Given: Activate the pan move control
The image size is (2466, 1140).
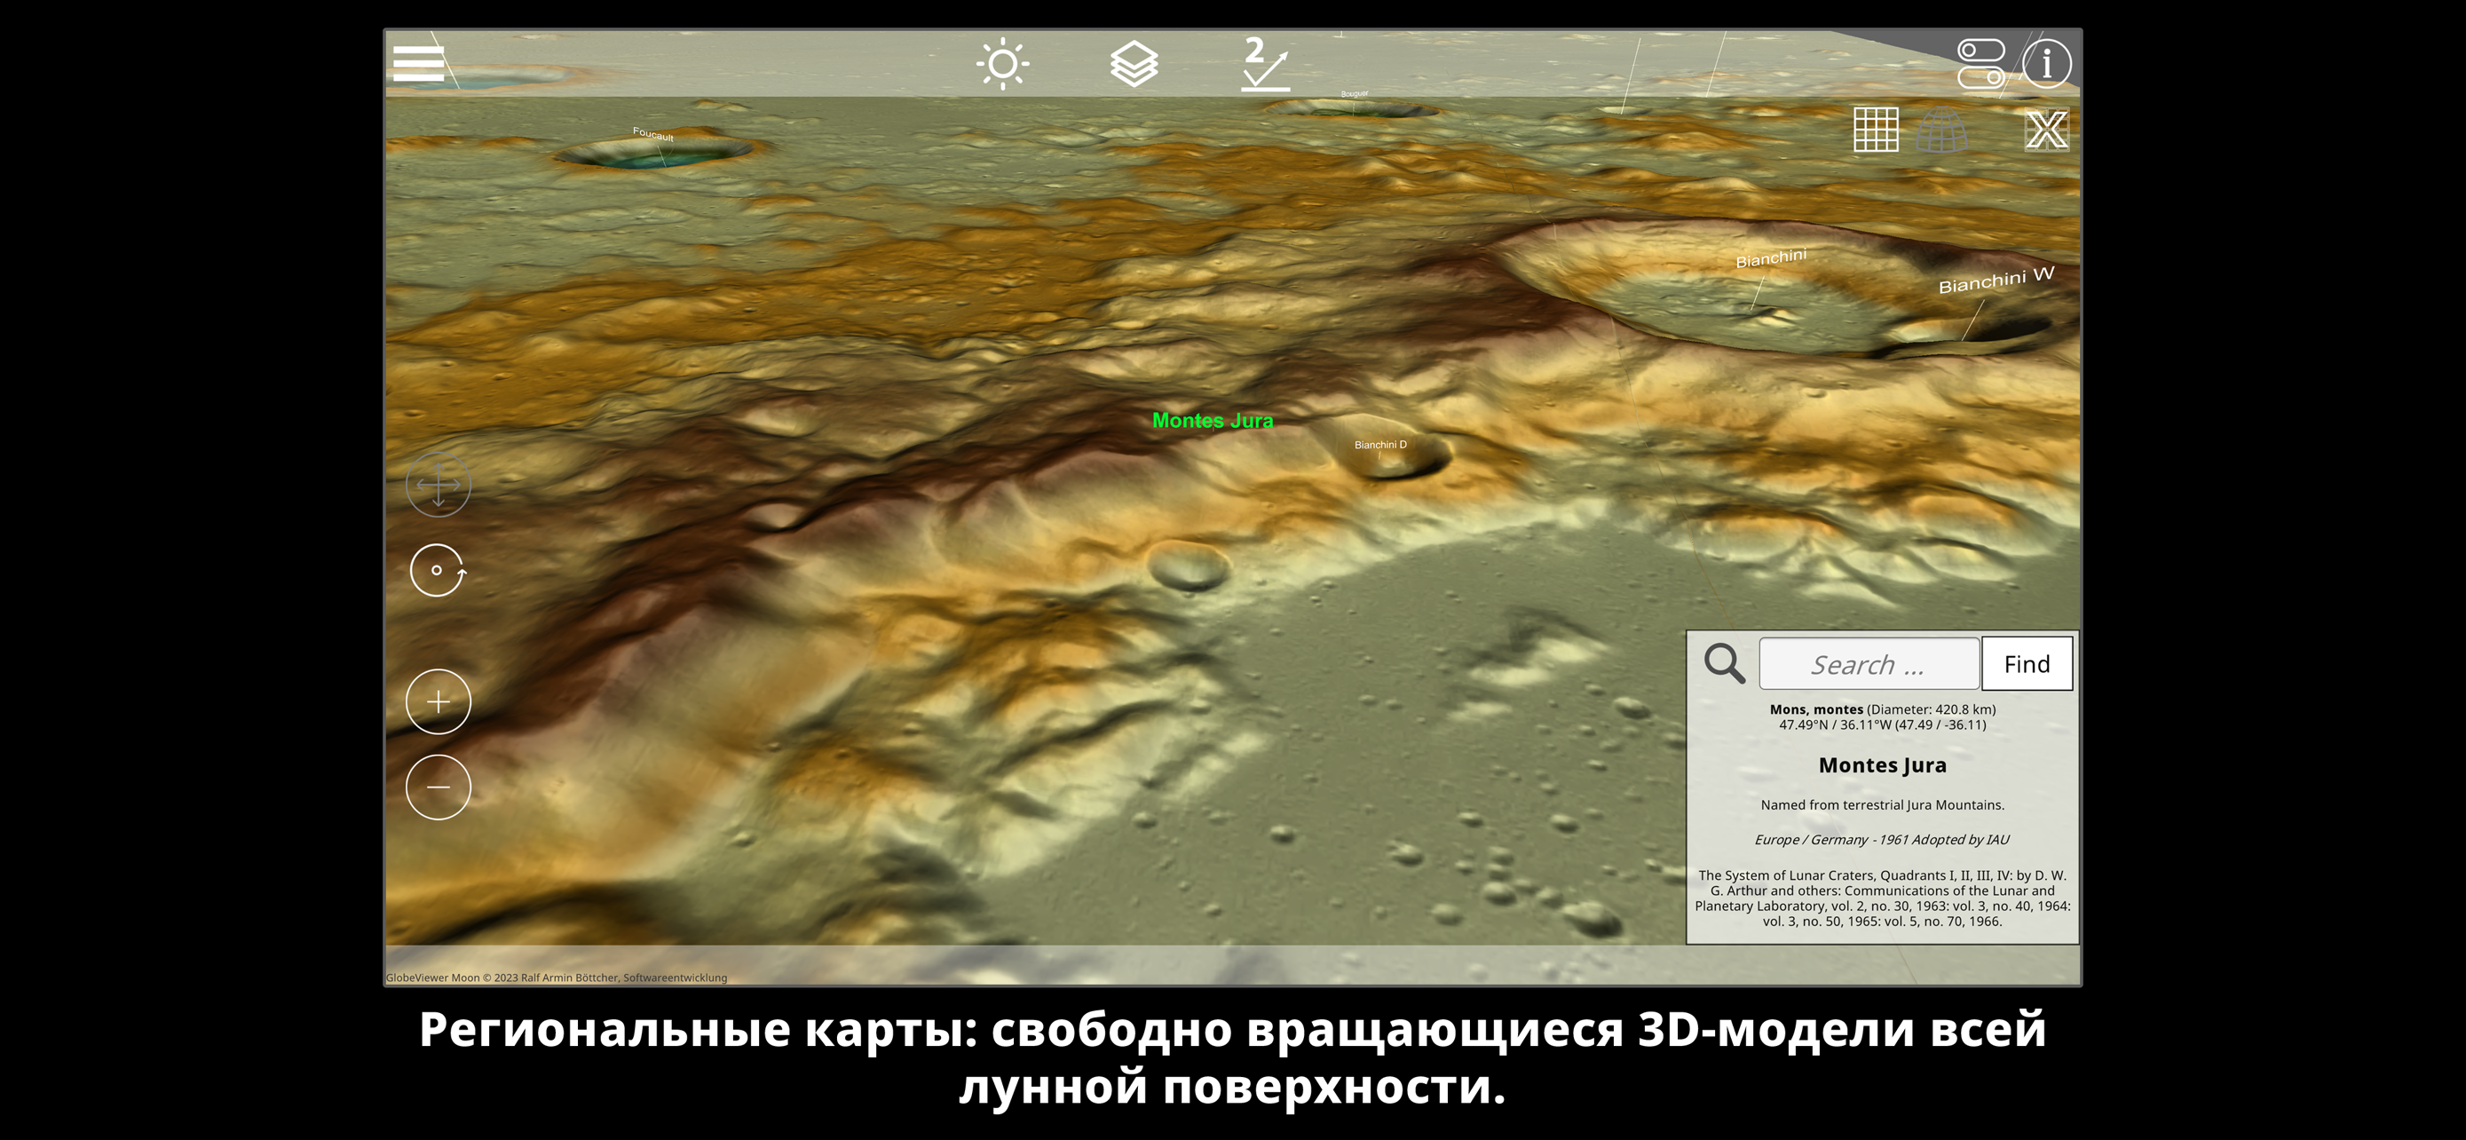Looking at the screenshot, I should coord(438,485).
